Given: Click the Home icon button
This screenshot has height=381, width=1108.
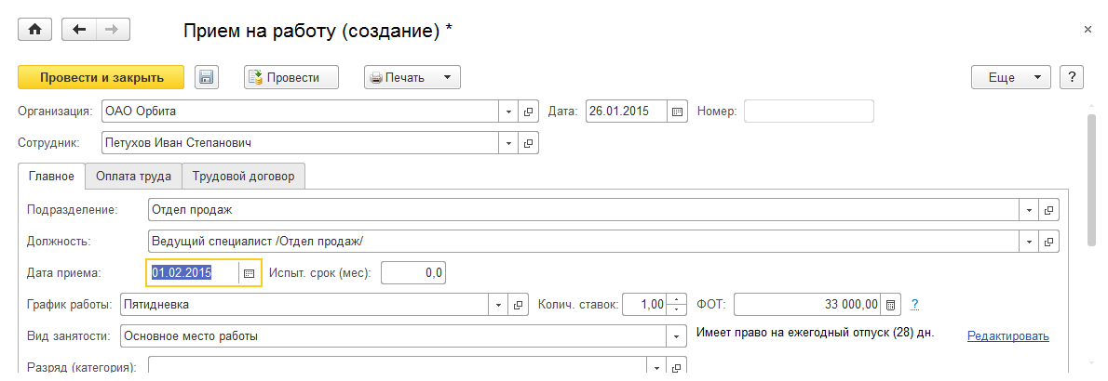Looking at the screenshot, I should 35,30.
